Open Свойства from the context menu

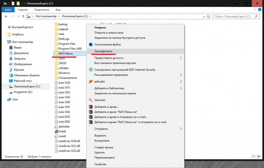tap(135, 164)
